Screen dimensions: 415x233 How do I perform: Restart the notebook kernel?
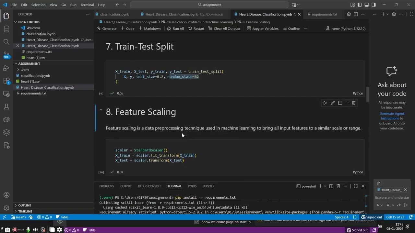click(x=196, y=28)
